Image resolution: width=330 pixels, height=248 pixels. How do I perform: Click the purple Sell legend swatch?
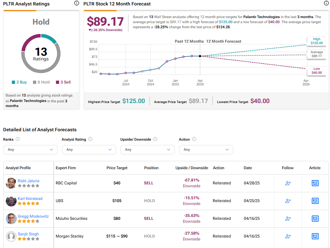(58, 82)
